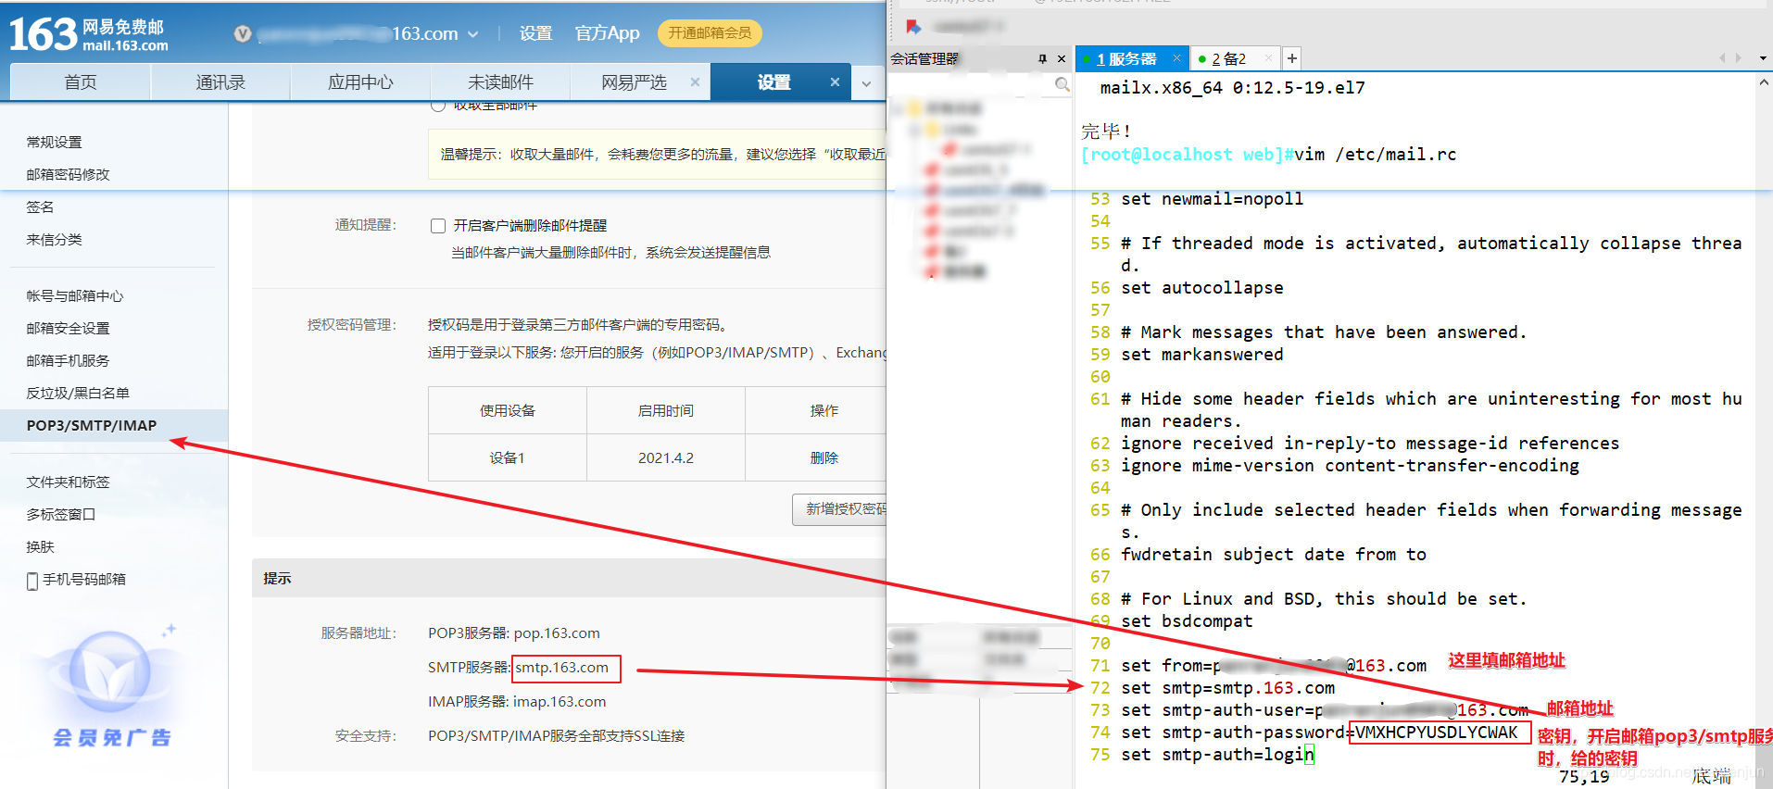Click the smtp.163.com server address

(562, 667)
